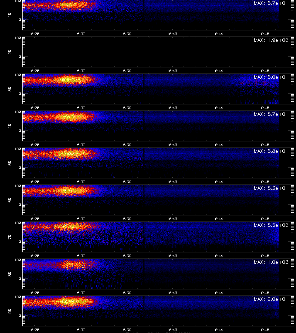This screenshot has height=333, width=296.
Task: Select the MAX: 5.7e+01 readout
Action: (x=271, y=3)
